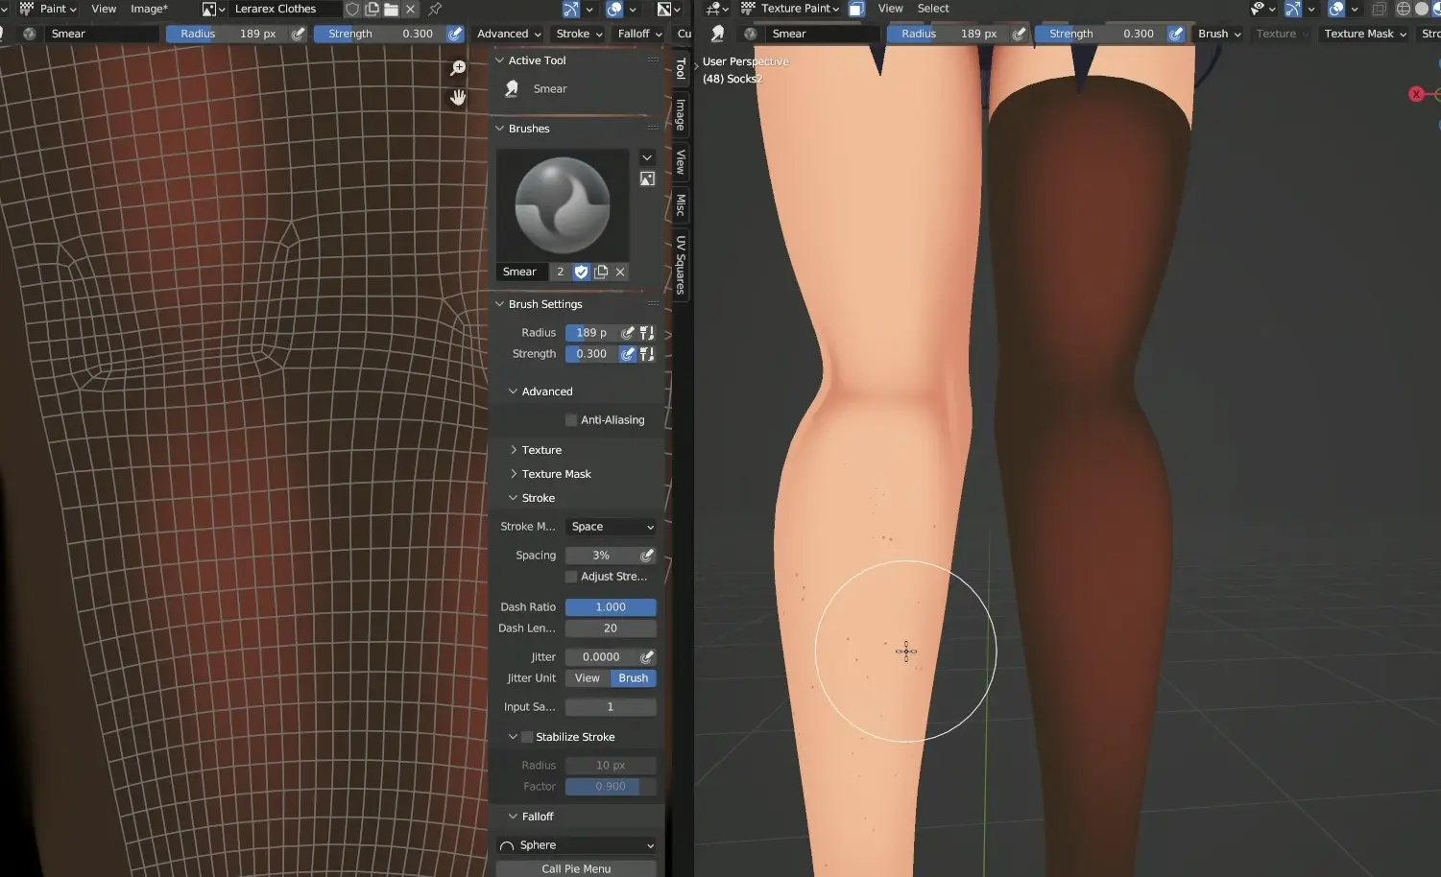This screenshot has height=877, width=1441.
Task: Click the Dash Ratio slider
Action: coord(611,607)
